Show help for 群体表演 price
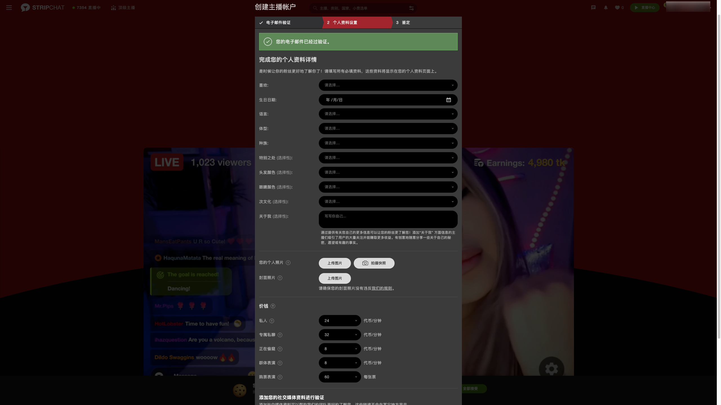This screenshot has width=721, height=405. tap(280, 363)
